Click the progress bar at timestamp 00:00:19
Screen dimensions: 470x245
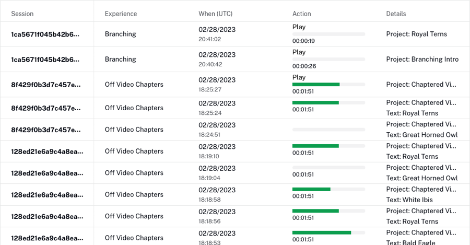click(328, 34)
